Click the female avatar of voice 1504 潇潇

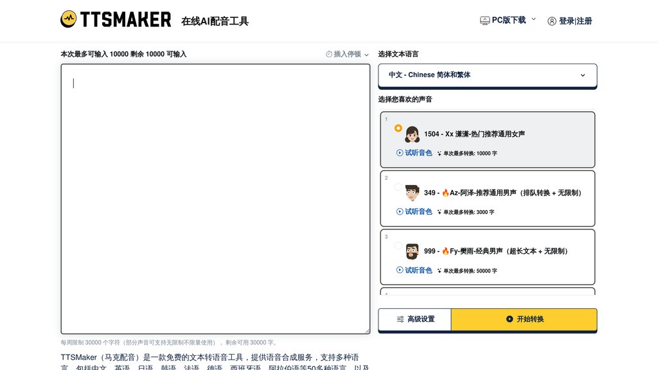click(412, 134)
